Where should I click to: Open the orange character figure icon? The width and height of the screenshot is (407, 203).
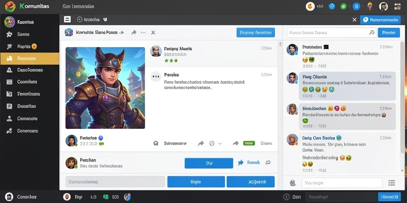(370, 6)
